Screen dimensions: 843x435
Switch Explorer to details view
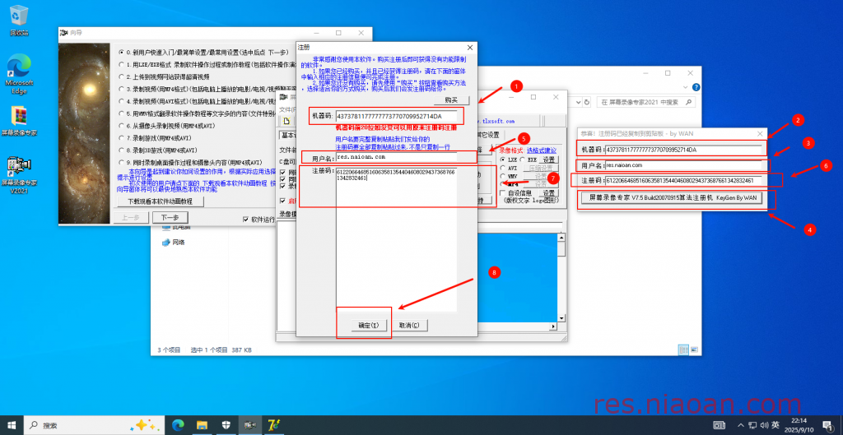coord(683,349)
